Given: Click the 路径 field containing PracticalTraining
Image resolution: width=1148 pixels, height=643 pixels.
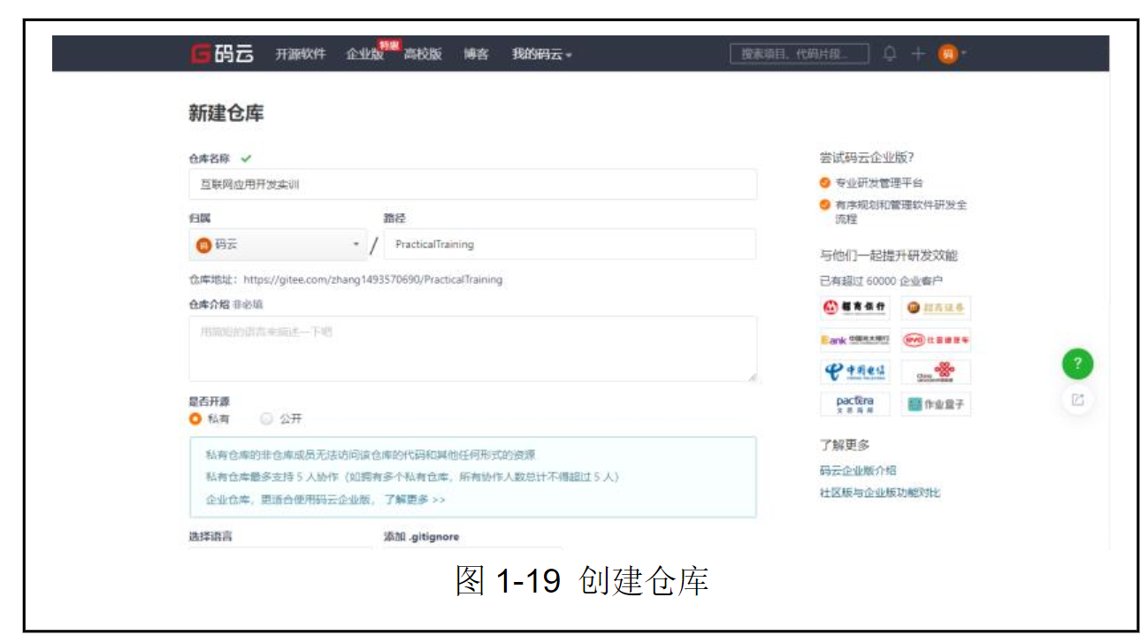Looking at the screenshot, I should 570,244.
